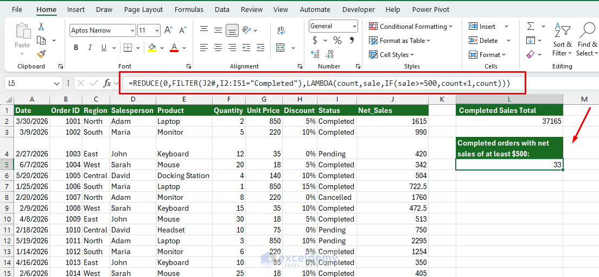This screenshot has width=599, height=277.
Task: Apply red font color
Action: 174,47
